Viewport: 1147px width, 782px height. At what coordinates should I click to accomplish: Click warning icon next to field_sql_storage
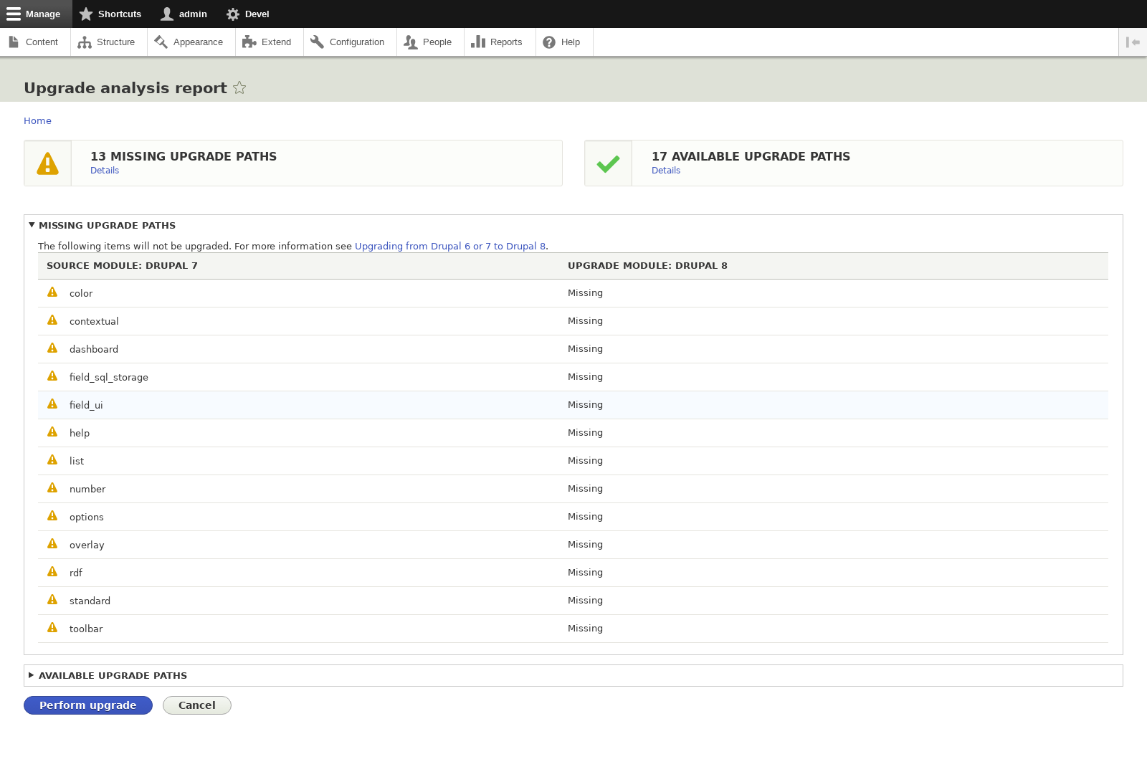pos(52,376)
